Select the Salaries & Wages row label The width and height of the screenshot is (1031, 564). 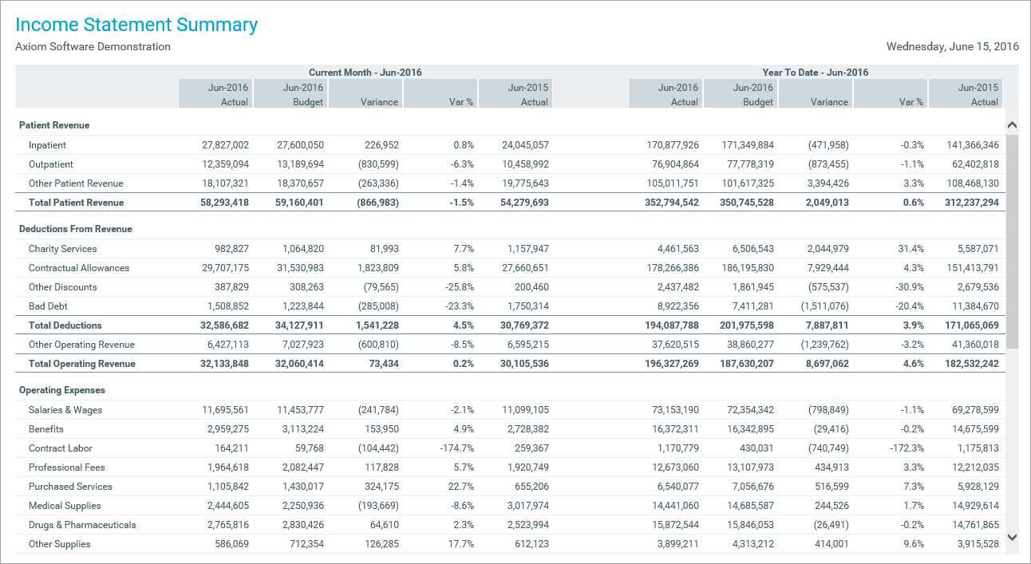click(x=65, y=409)
